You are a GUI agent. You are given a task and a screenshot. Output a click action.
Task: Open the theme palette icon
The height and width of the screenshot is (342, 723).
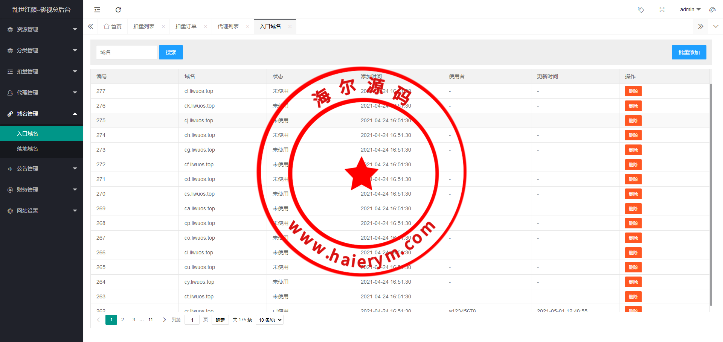712,10
